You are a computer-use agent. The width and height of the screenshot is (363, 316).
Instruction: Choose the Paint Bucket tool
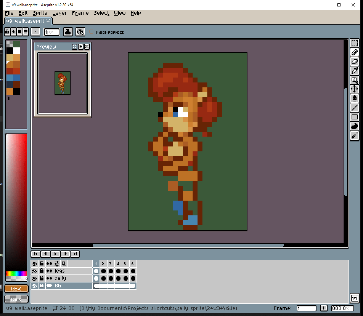tap(355, 98)
